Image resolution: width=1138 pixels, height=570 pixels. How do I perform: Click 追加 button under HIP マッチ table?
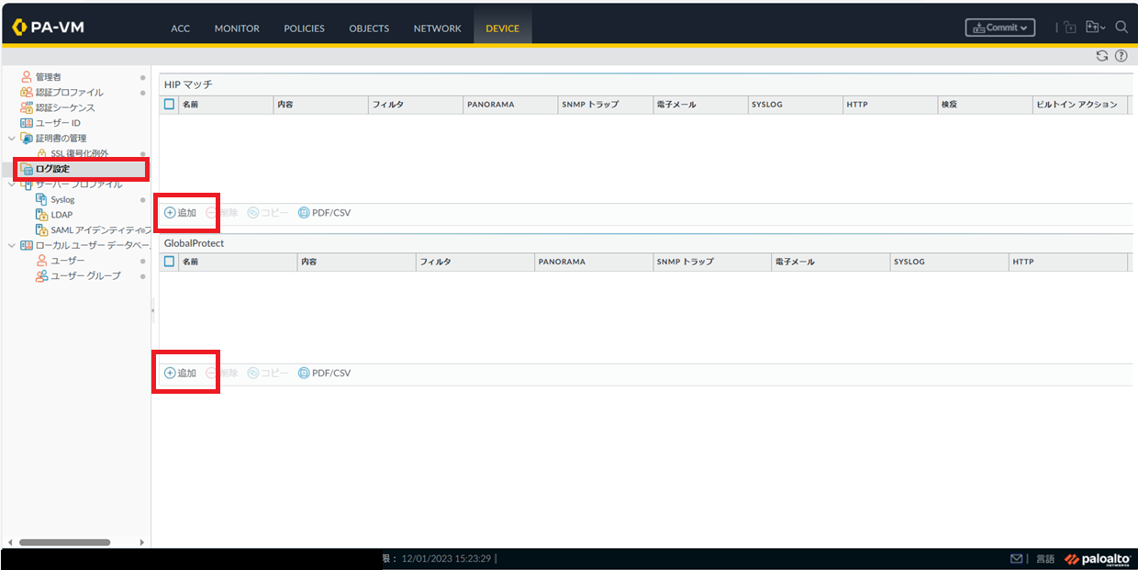181,213
